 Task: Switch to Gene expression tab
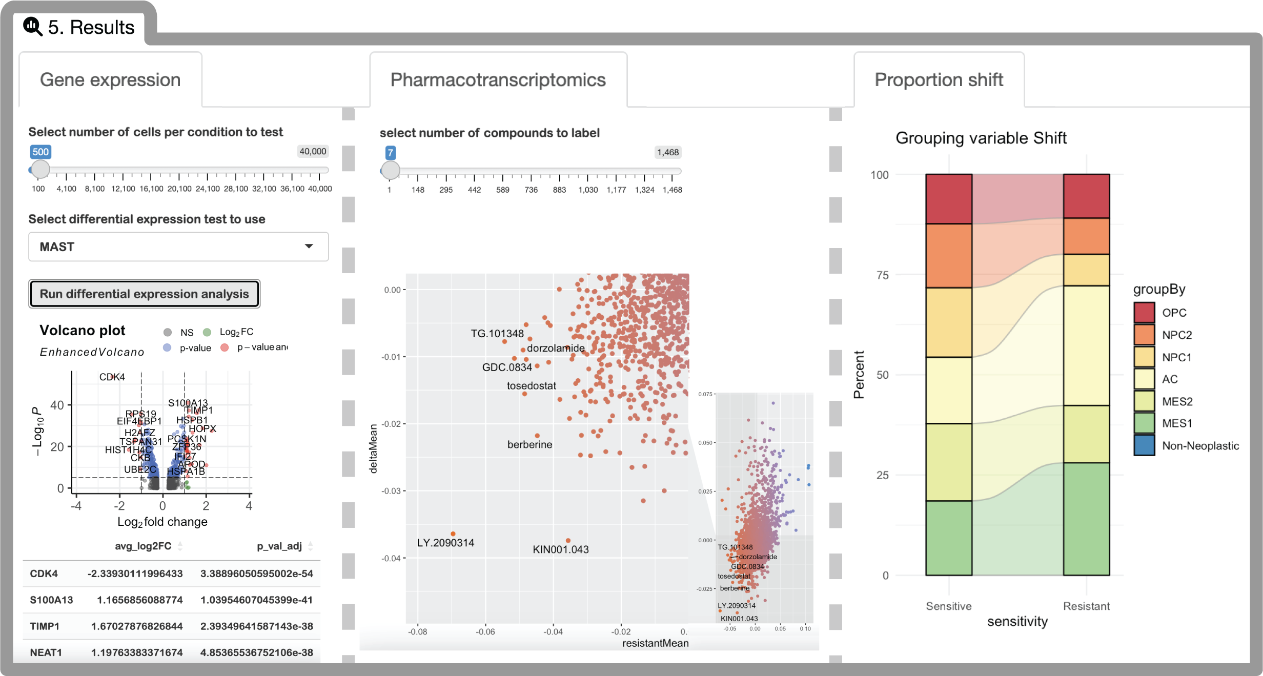tap(111, 79)
